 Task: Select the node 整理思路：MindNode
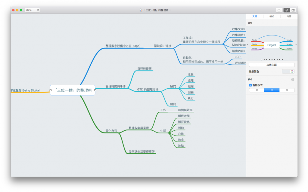point(239,43)
